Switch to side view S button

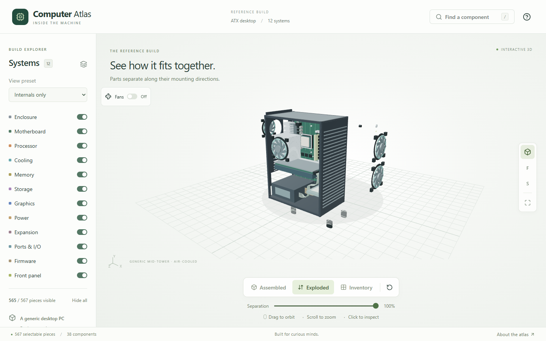click(527, 184)
